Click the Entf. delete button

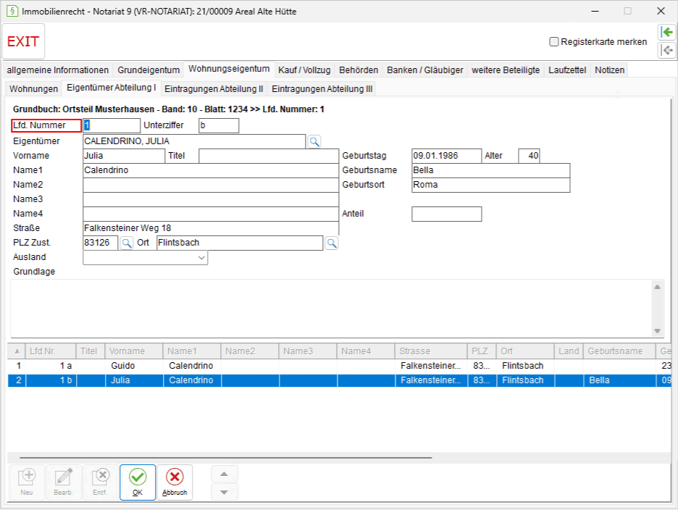pyautogui.click(x=100, y=482)
